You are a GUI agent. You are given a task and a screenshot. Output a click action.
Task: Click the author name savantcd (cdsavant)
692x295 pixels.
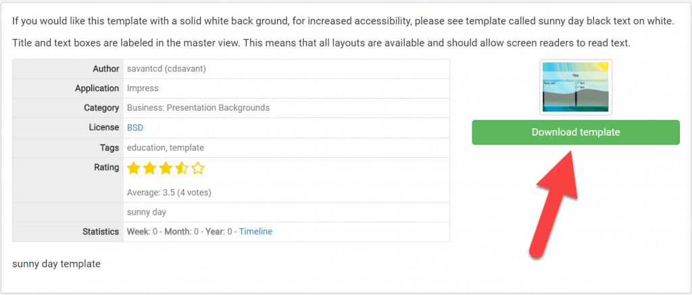[166, 69]
